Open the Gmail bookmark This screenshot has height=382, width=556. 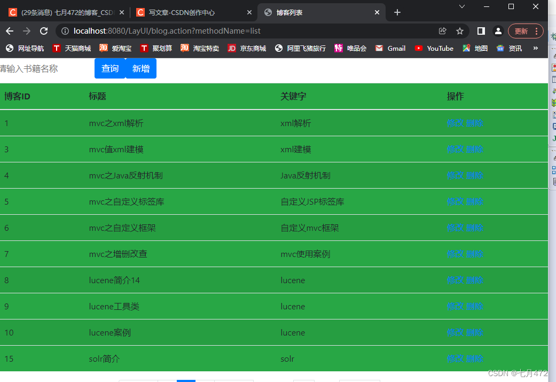(x=390, y=48)
